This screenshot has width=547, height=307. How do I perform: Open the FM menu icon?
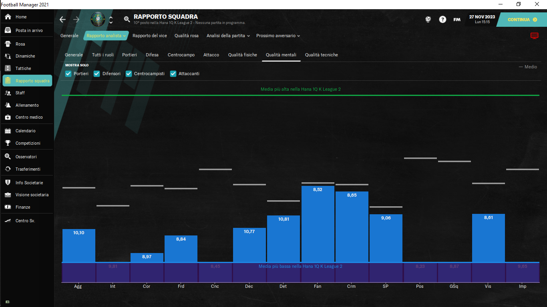click(x=457, y=19)
